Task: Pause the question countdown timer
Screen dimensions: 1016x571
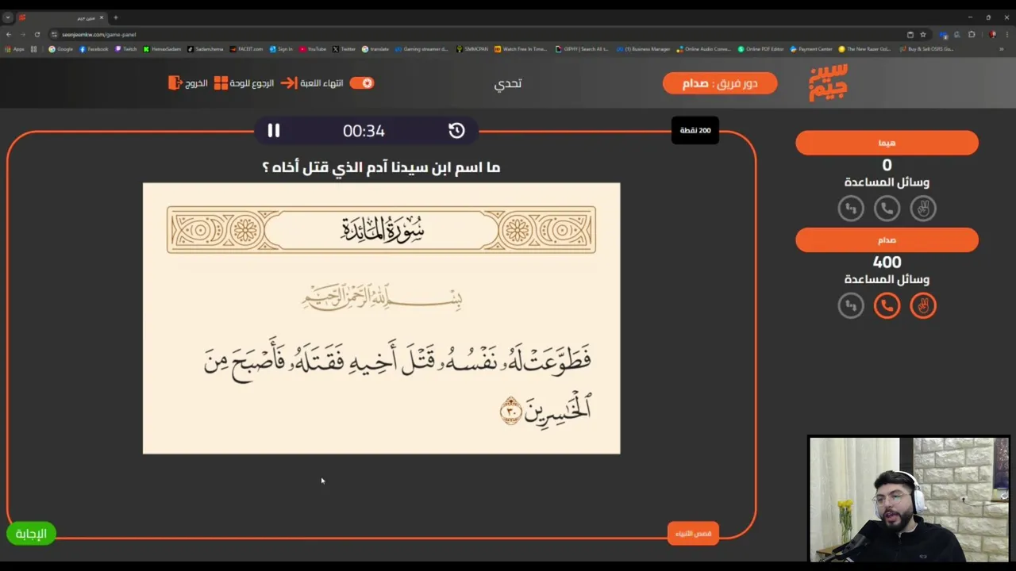Action: pos(274,131)
